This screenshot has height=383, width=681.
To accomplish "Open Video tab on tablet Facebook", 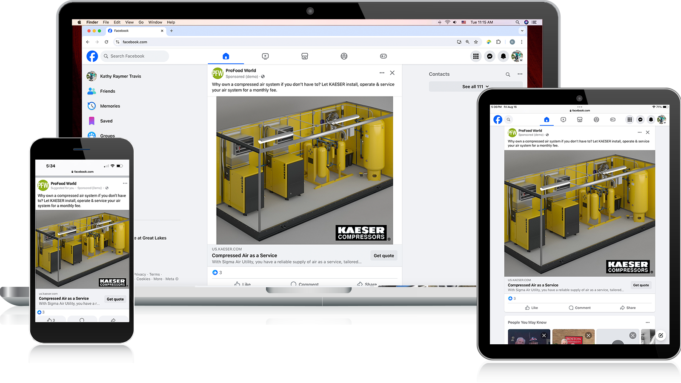I will [563, 120].
